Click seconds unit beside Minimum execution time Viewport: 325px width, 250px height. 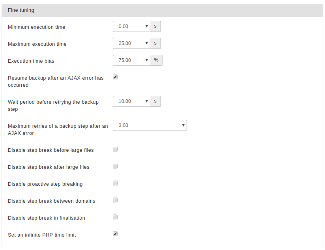[155, 26]
